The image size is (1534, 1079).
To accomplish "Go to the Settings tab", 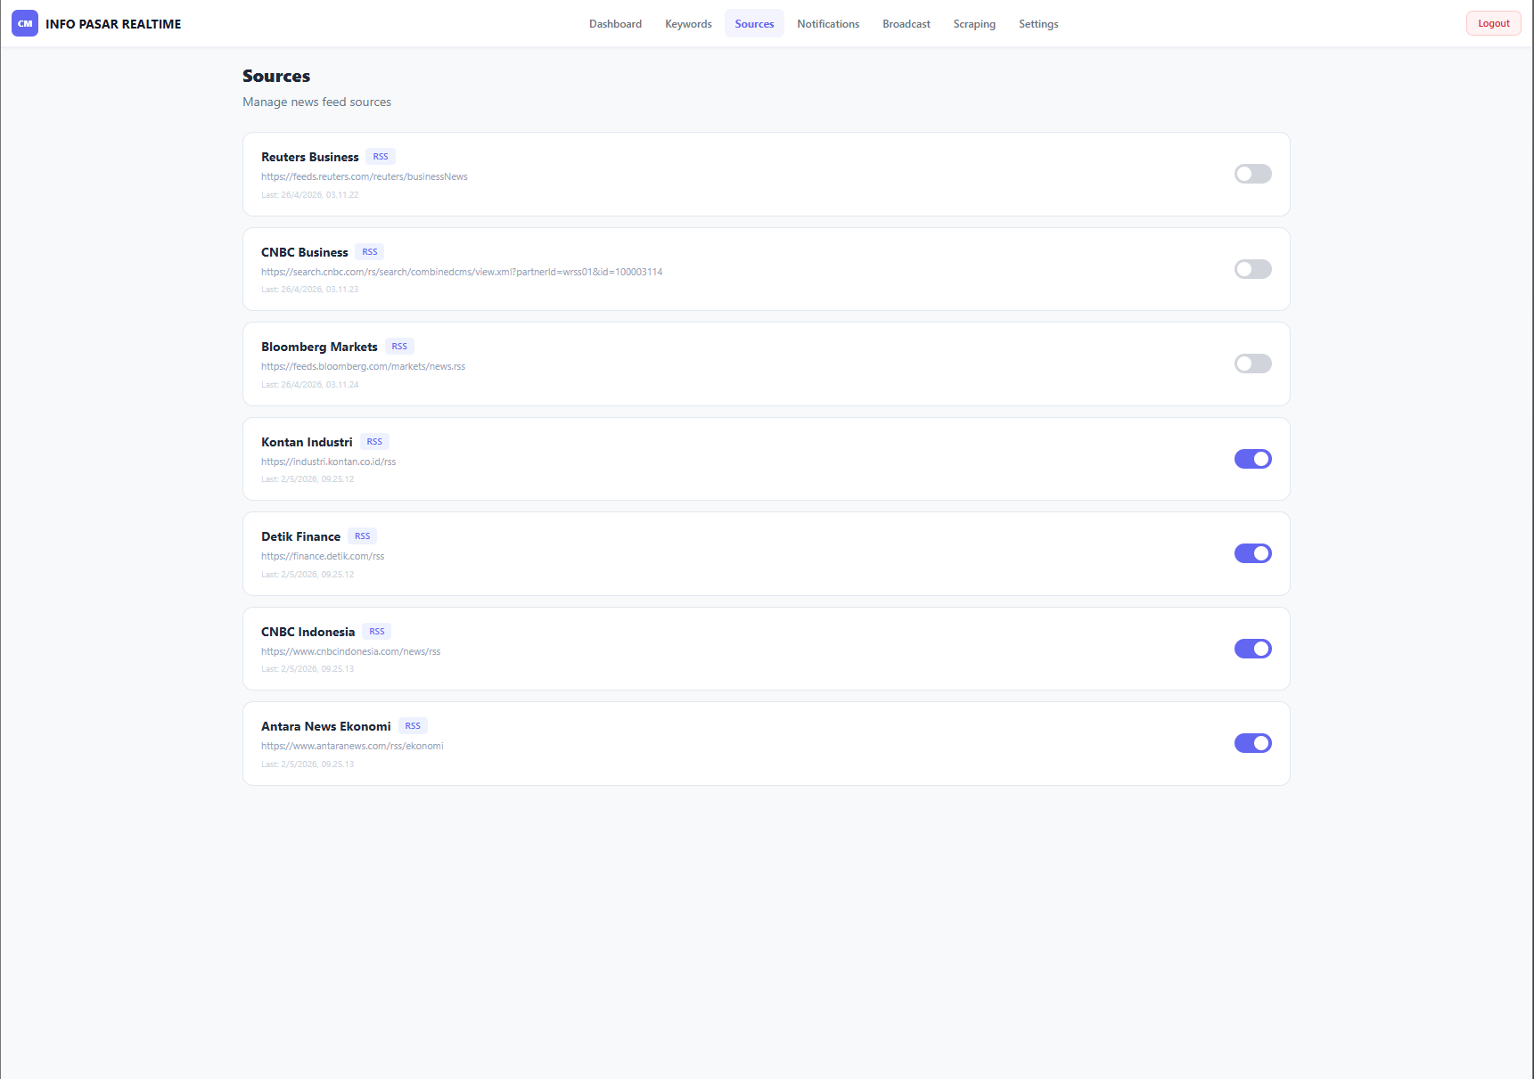I will coord(1038,24).
